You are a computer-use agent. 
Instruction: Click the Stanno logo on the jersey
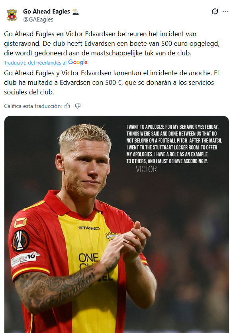click(89, 228)
